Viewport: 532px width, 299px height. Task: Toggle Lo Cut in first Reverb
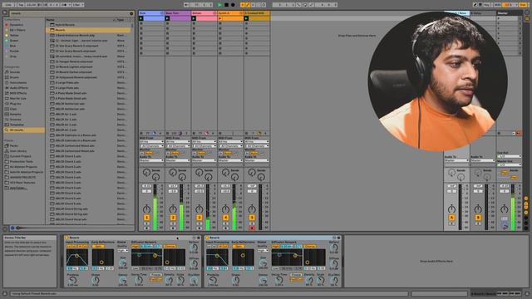click(x=71, y=246)
